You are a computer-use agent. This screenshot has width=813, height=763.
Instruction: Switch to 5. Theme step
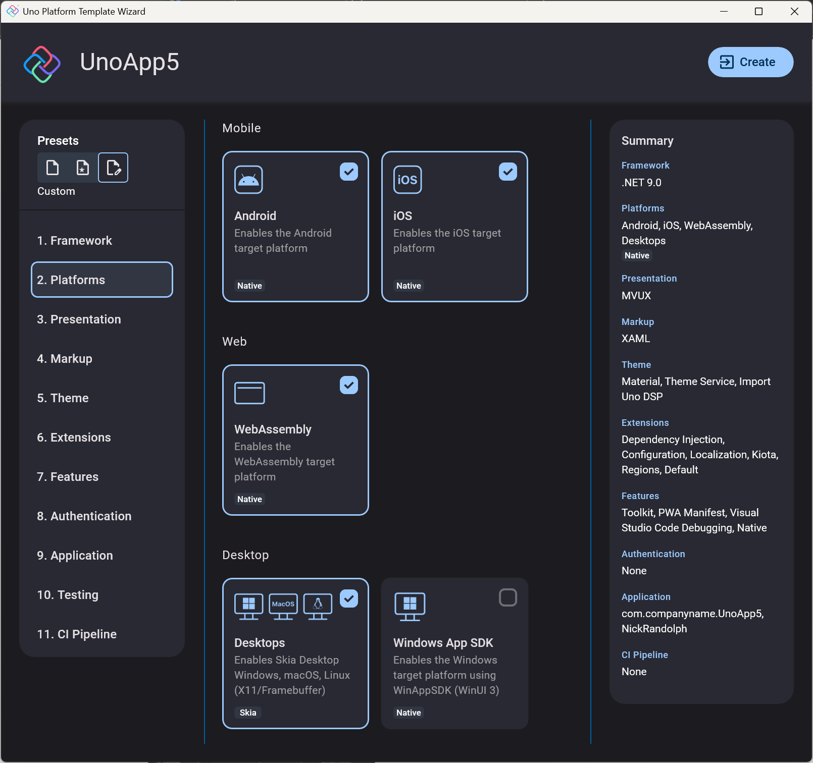(x=102, y=398)
